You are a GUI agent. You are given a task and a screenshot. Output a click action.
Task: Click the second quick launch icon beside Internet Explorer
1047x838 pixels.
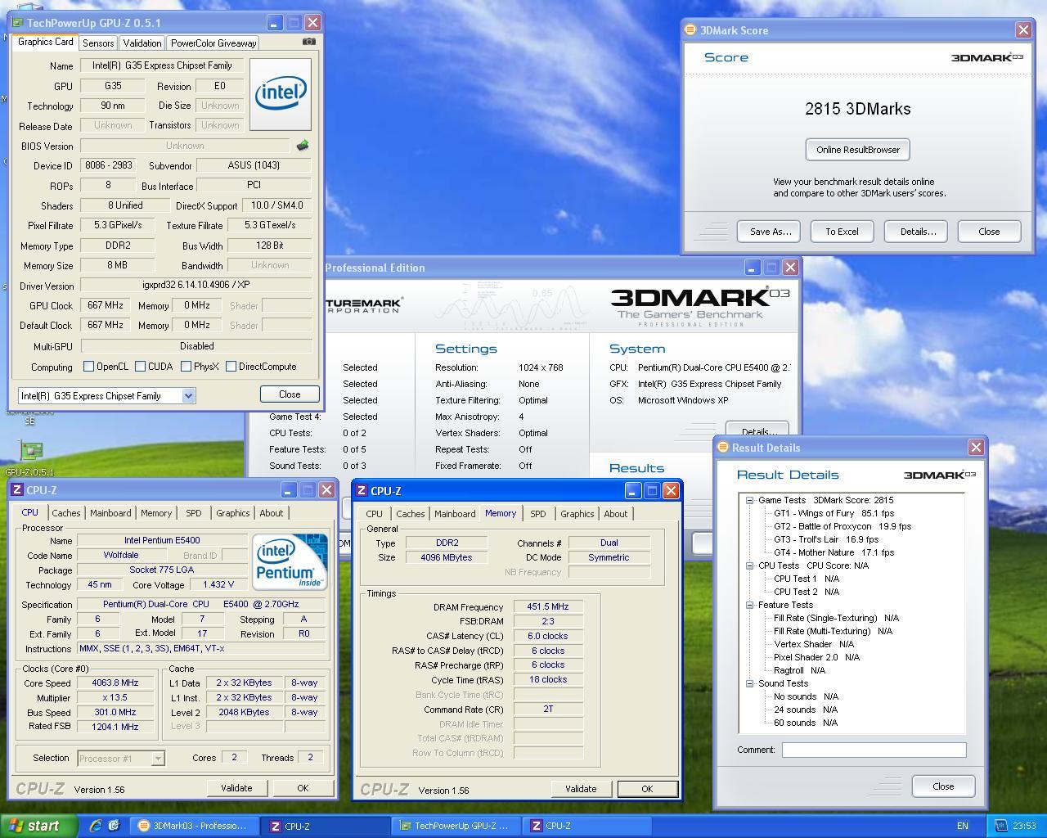tap(114, 826)
